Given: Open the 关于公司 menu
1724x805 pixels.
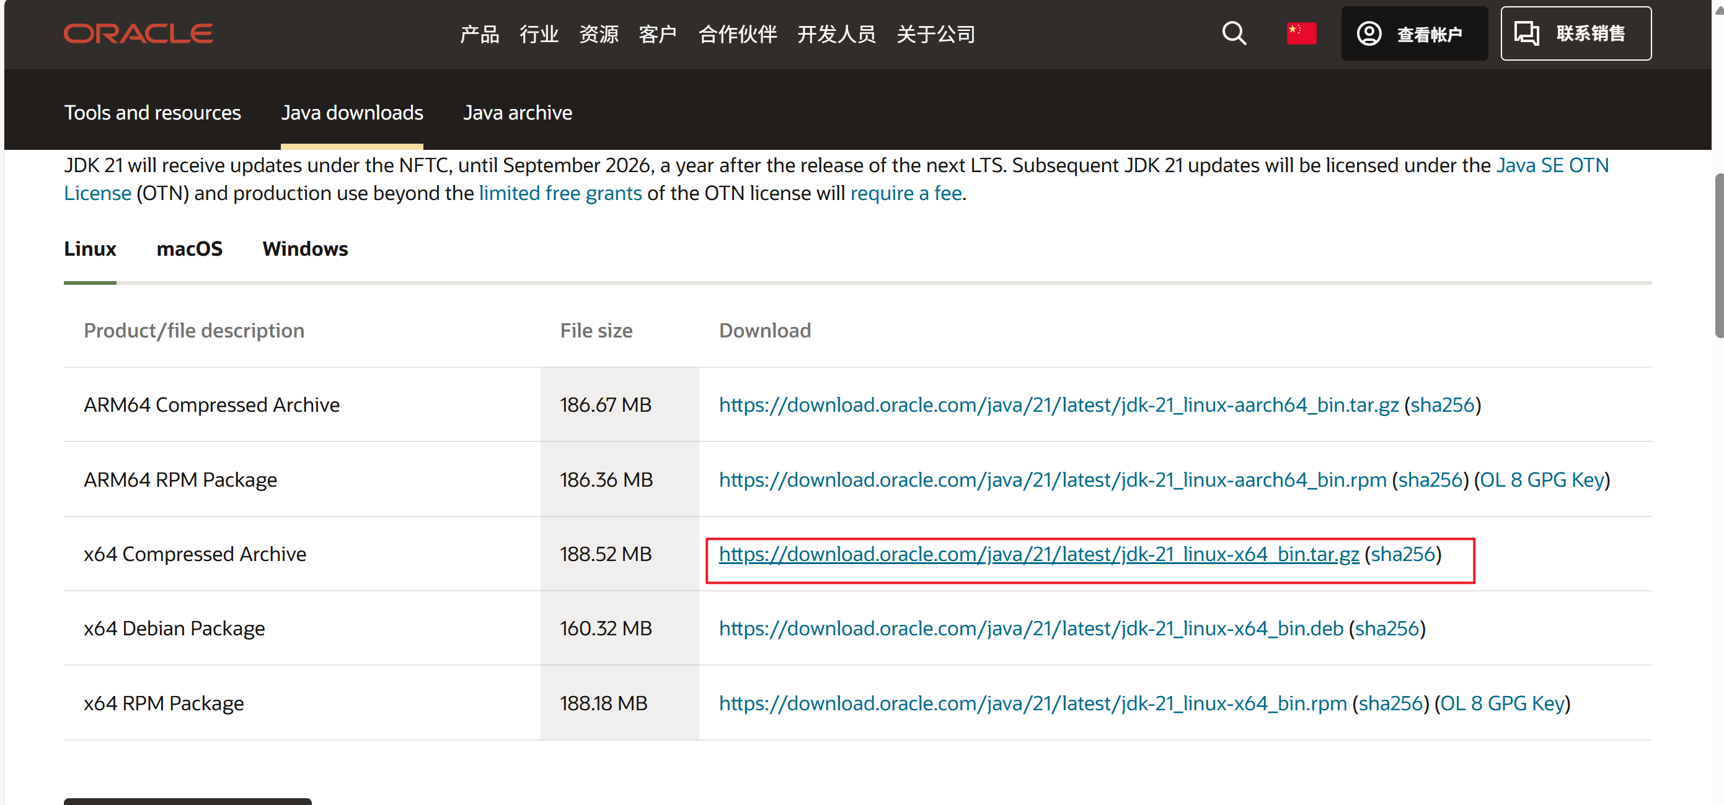Looking at the screenshot, I should pyautogui.click(x=935, y=34).
